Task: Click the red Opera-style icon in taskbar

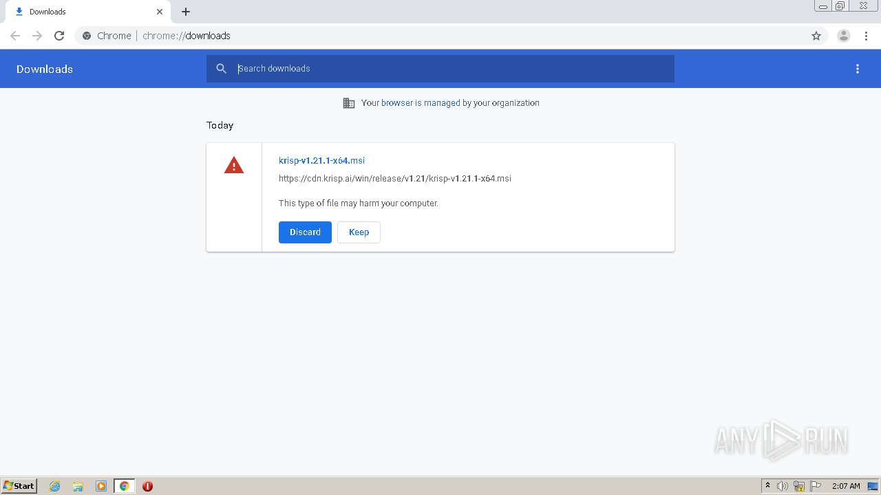Action: click(147, 486)
